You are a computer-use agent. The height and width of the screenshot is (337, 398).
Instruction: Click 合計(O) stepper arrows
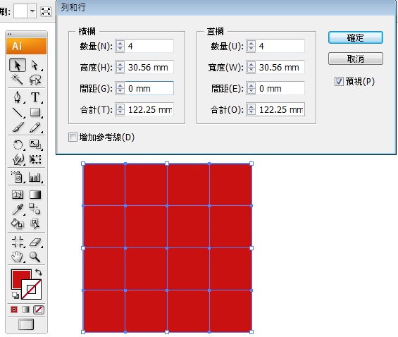(x=251, y=109)
